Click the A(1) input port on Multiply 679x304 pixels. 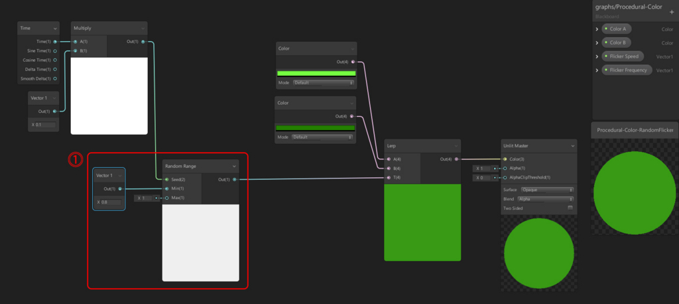coord(76,42)
